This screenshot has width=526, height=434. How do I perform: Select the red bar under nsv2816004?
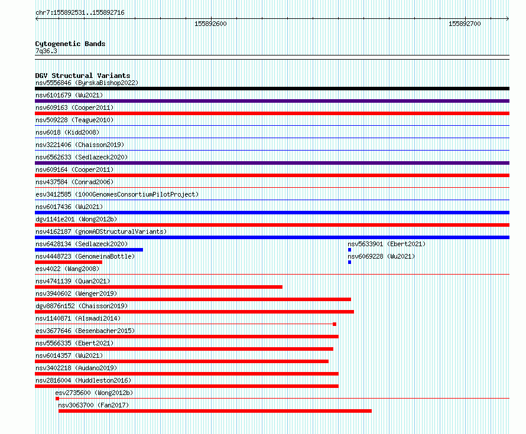click(187, 386)
